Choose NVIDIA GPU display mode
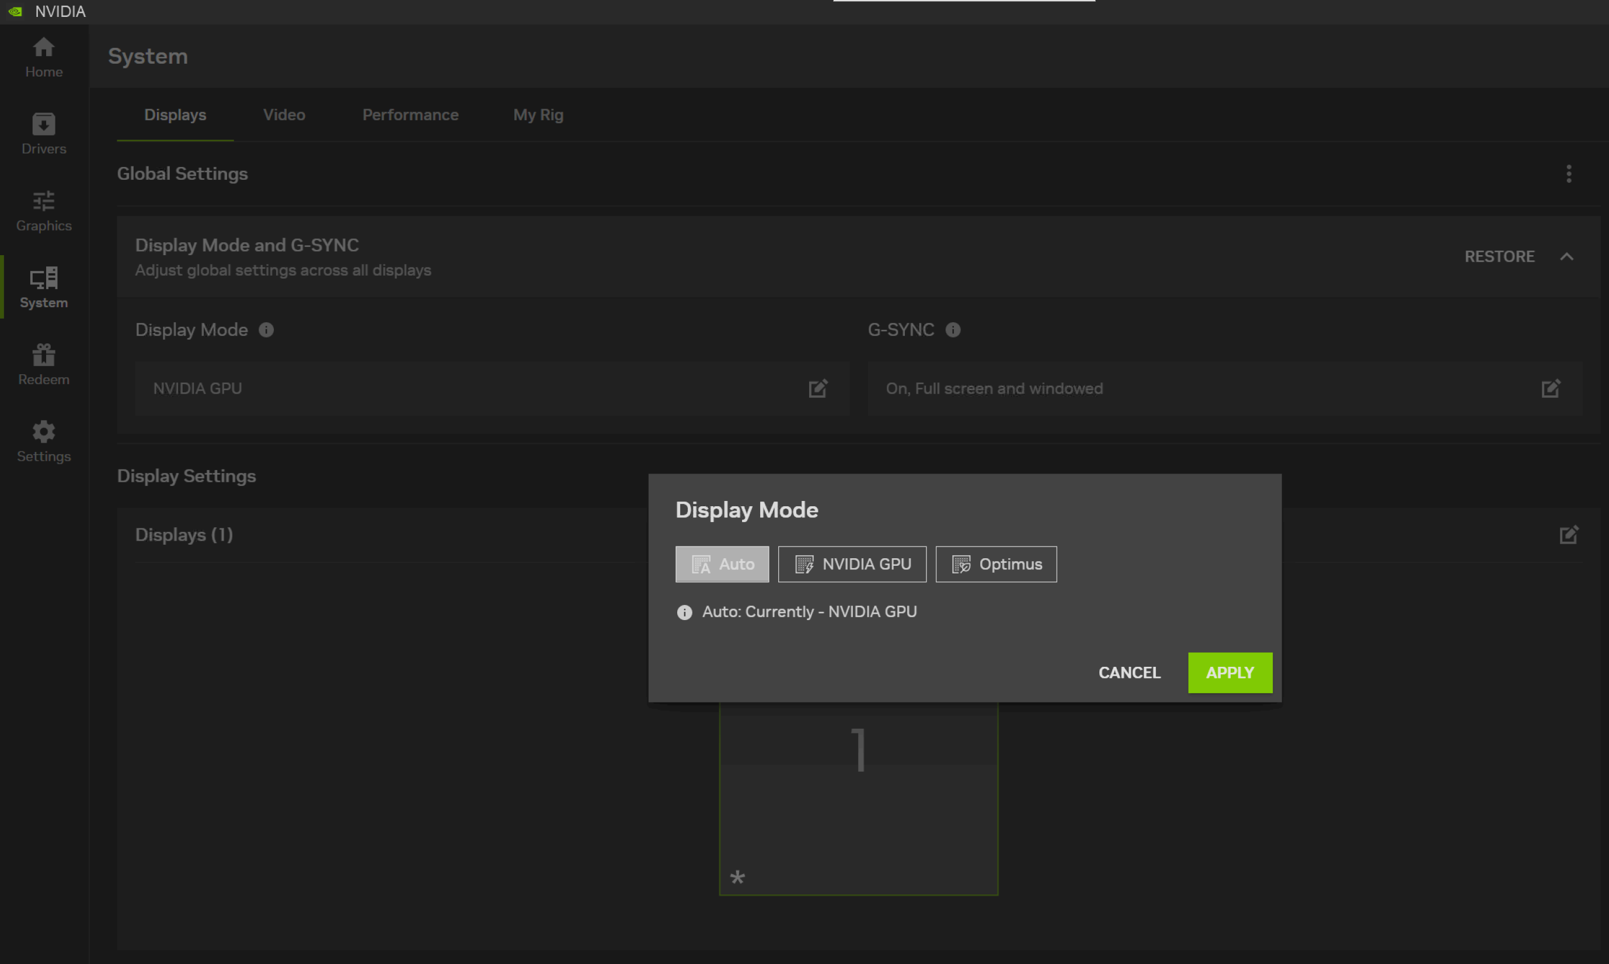The image size is (1609, 964). (852, 564)
